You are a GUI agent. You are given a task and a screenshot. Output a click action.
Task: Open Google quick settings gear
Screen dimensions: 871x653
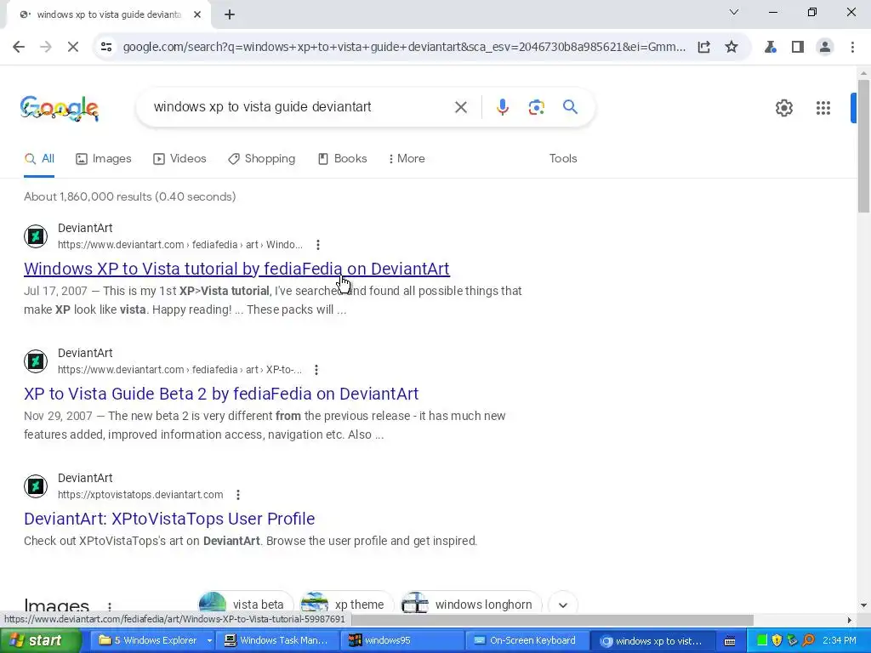pyautogui.click(x=783, y=108)
